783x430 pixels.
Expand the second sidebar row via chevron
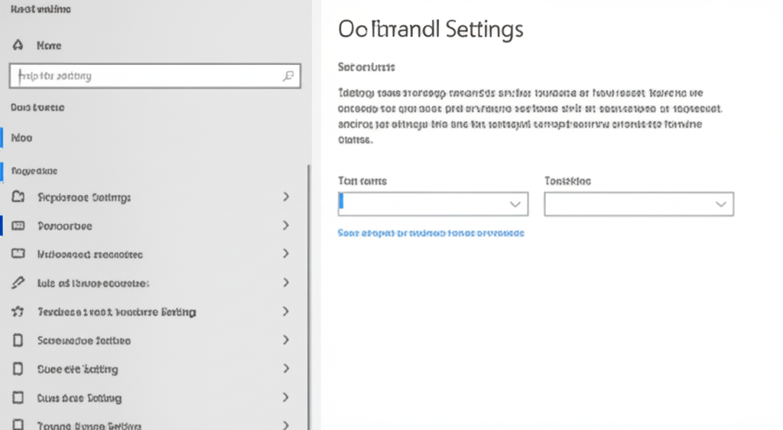click(286, 226)
